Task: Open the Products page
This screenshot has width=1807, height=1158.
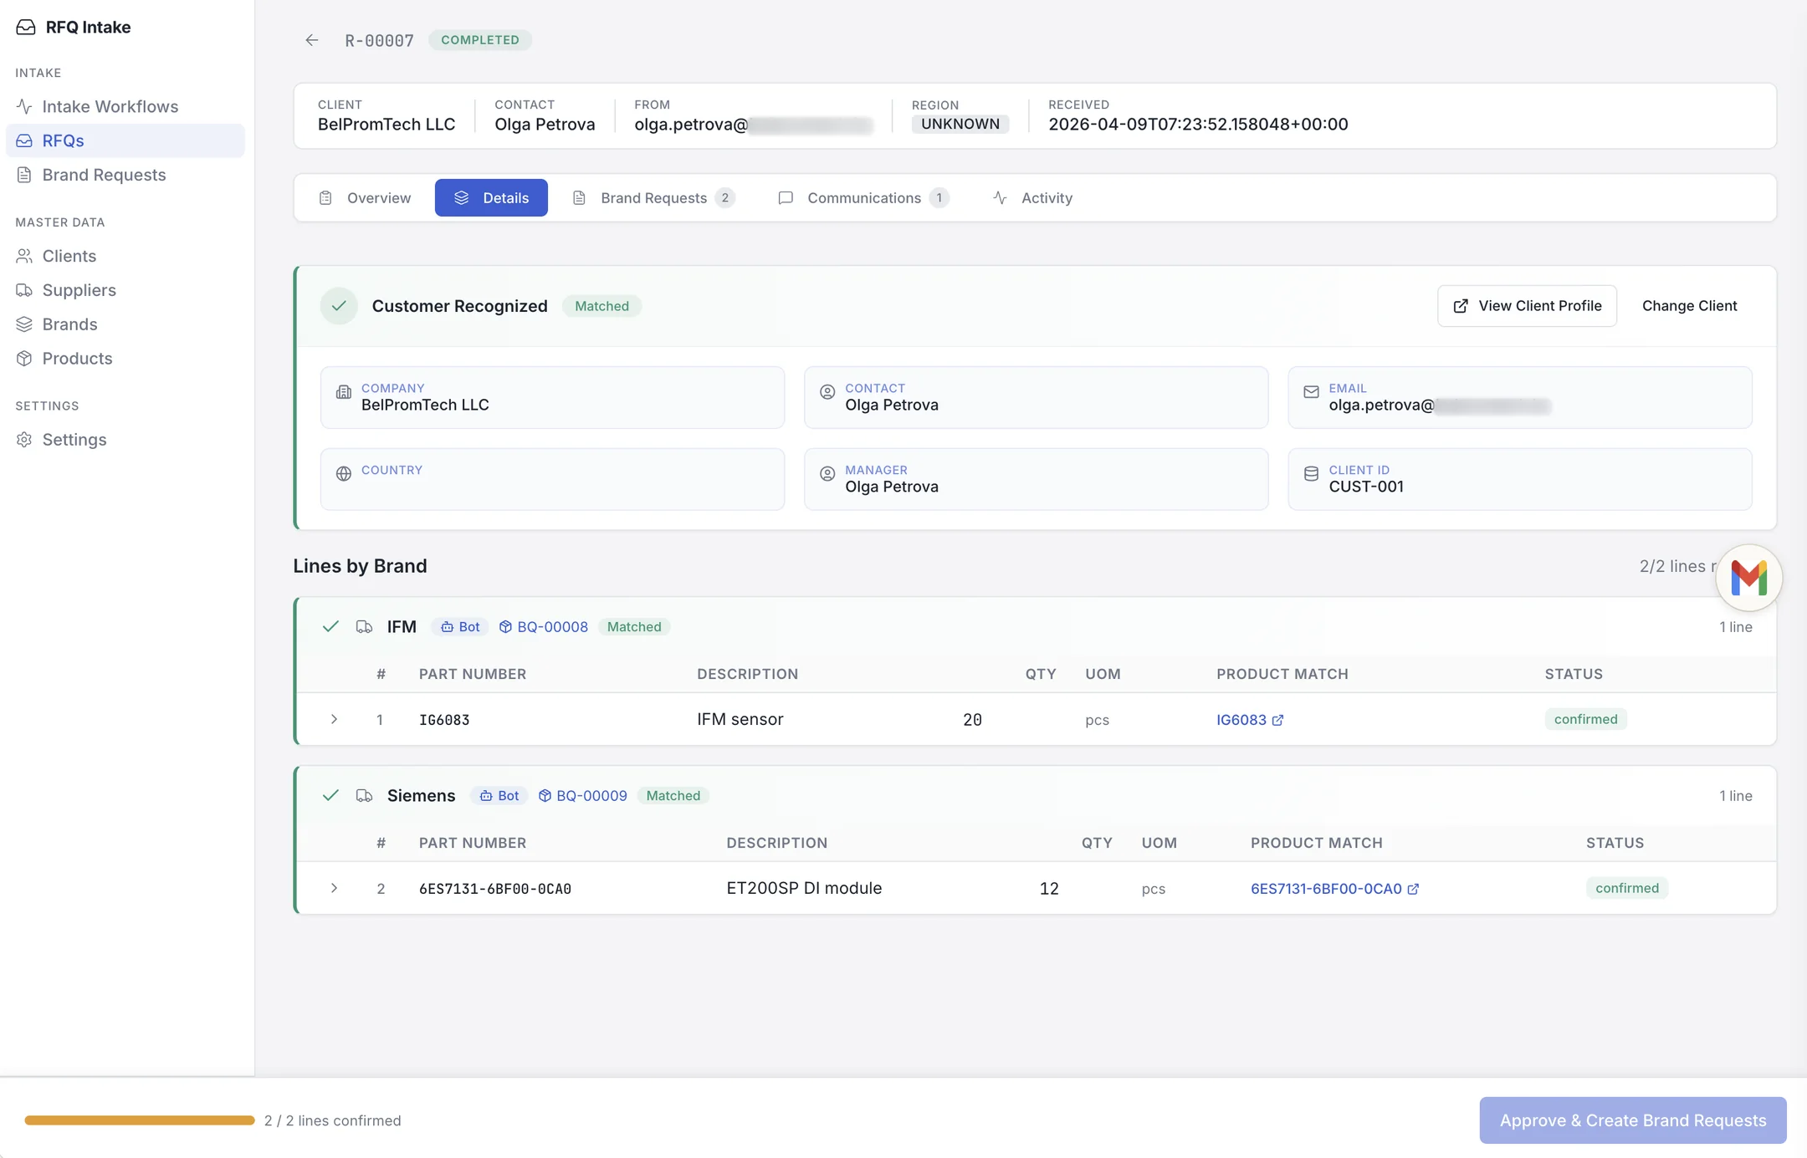Action: click(x=125, y=359)
